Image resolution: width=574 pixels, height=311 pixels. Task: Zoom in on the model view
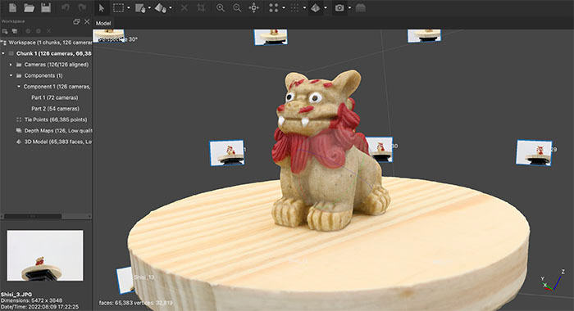point(221,7)
